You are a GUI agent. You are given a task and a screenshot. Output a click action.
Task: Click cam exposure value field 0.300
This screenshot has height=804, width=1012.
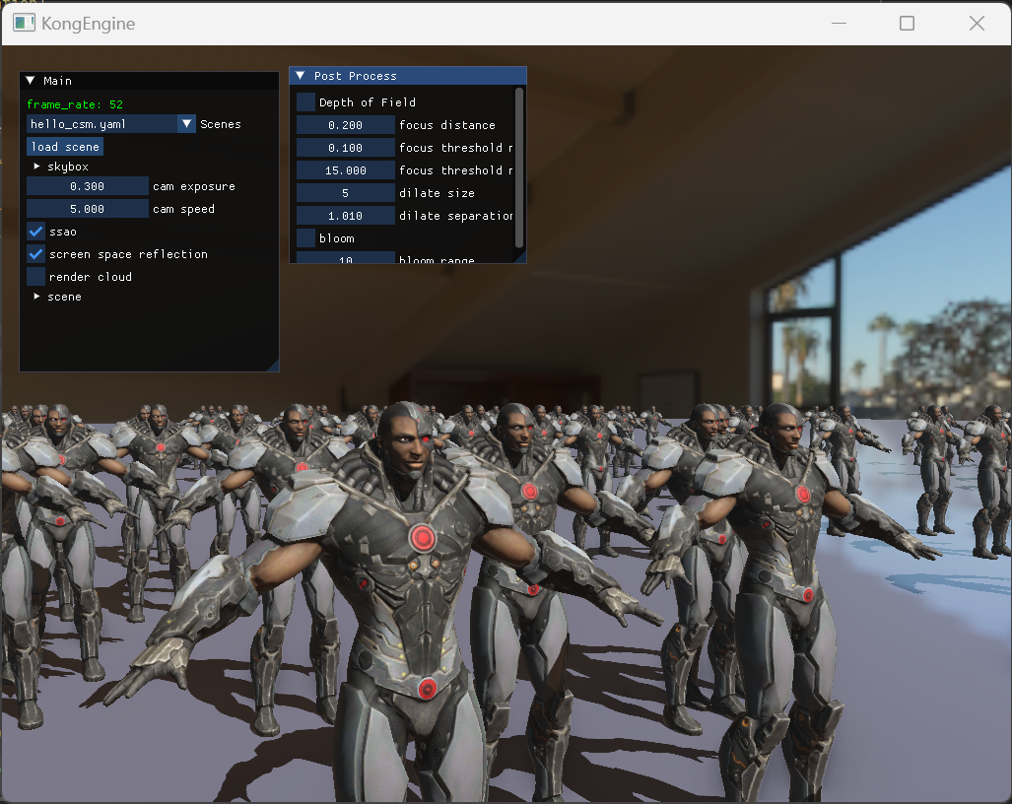pos(87,186)
